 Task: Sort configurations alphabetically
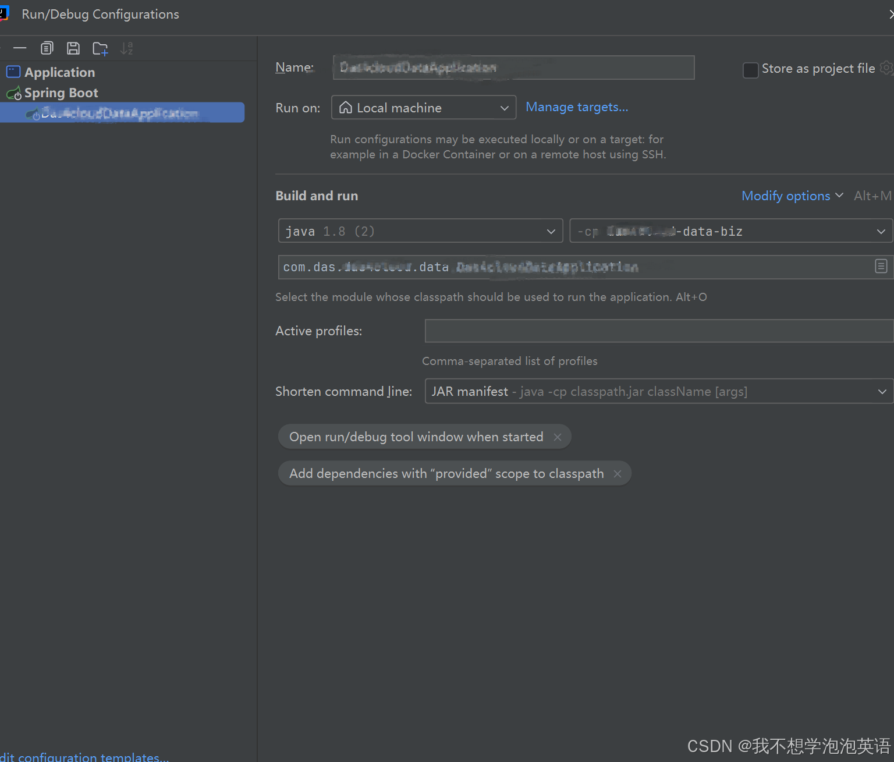point(126,48)
